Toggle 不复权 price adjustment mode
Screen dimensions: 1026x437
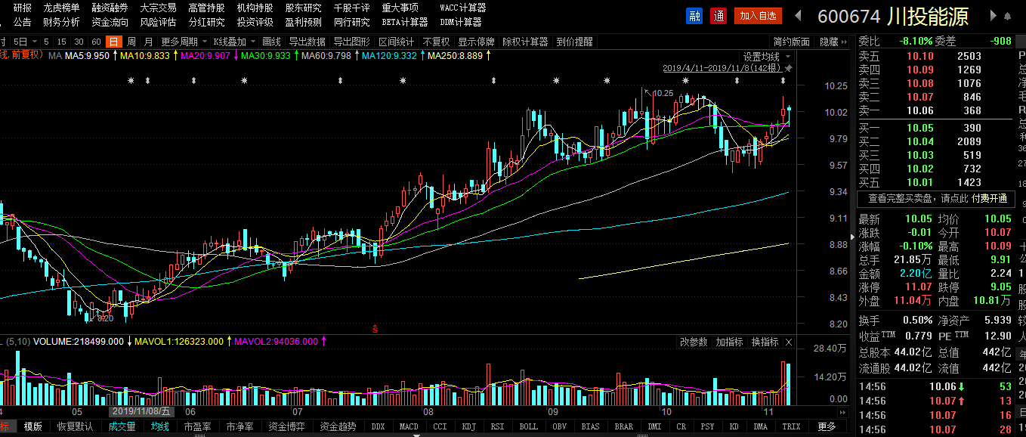tap(436, 42)
